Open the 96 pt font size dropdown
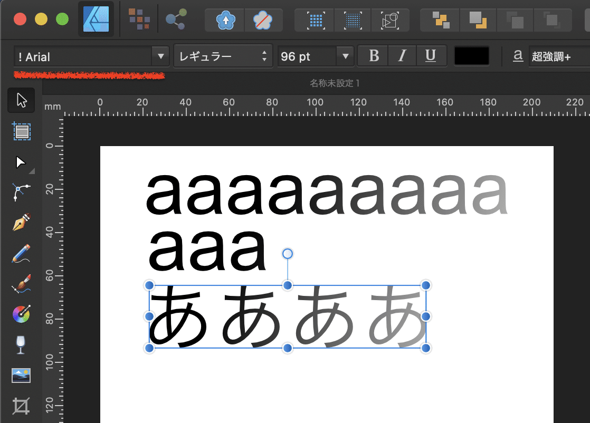Screen dimensions: 590x423 [x=346, y=56]
